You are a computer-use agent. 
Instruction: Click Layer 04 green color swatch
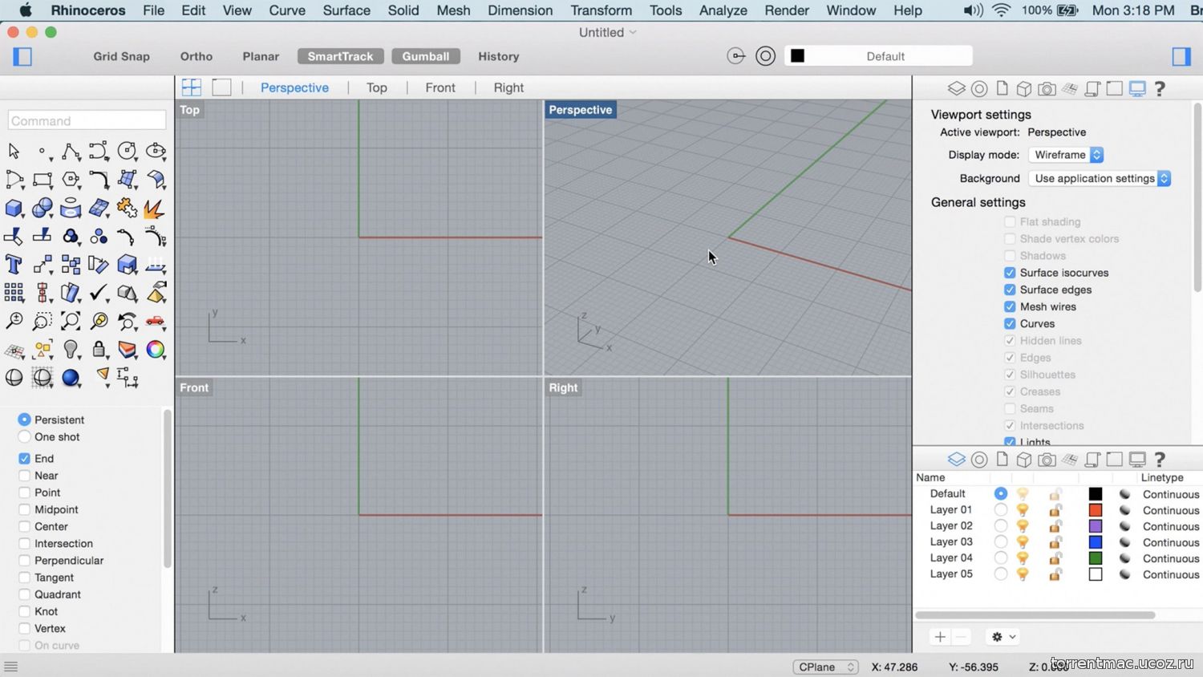pos(1096,558)
